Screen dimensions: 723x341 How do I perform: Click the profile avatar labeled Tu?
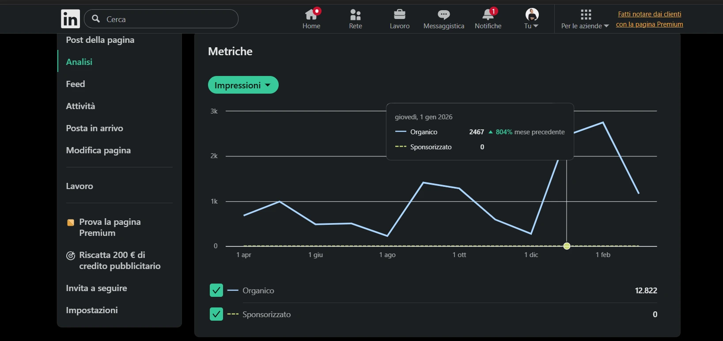532,14
